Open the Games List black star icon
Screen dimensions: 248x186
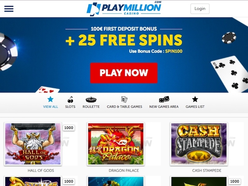195,99
